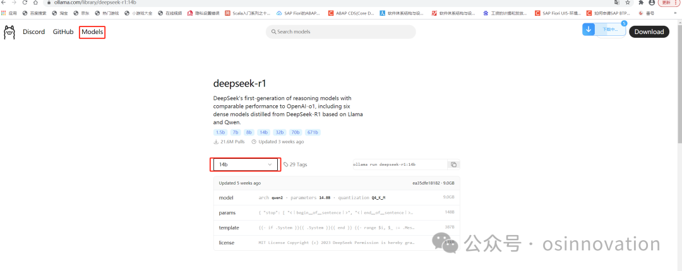Select the 671b size tag
Image resolution: width=682 pixels, height=271 pixels.
(313, 132)
